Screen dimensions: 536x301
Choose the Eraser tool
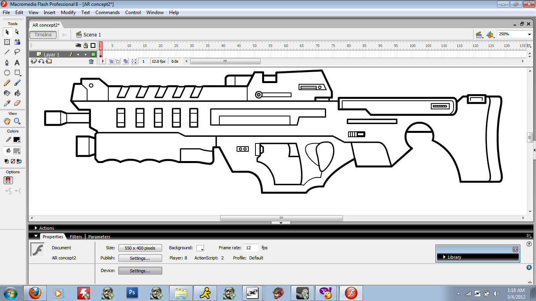[x=17, y=103]
